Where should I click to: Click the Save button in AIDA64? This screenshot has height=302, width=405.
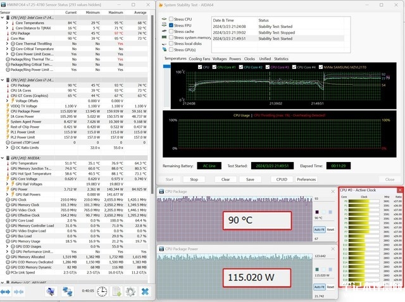pos(250,179)
